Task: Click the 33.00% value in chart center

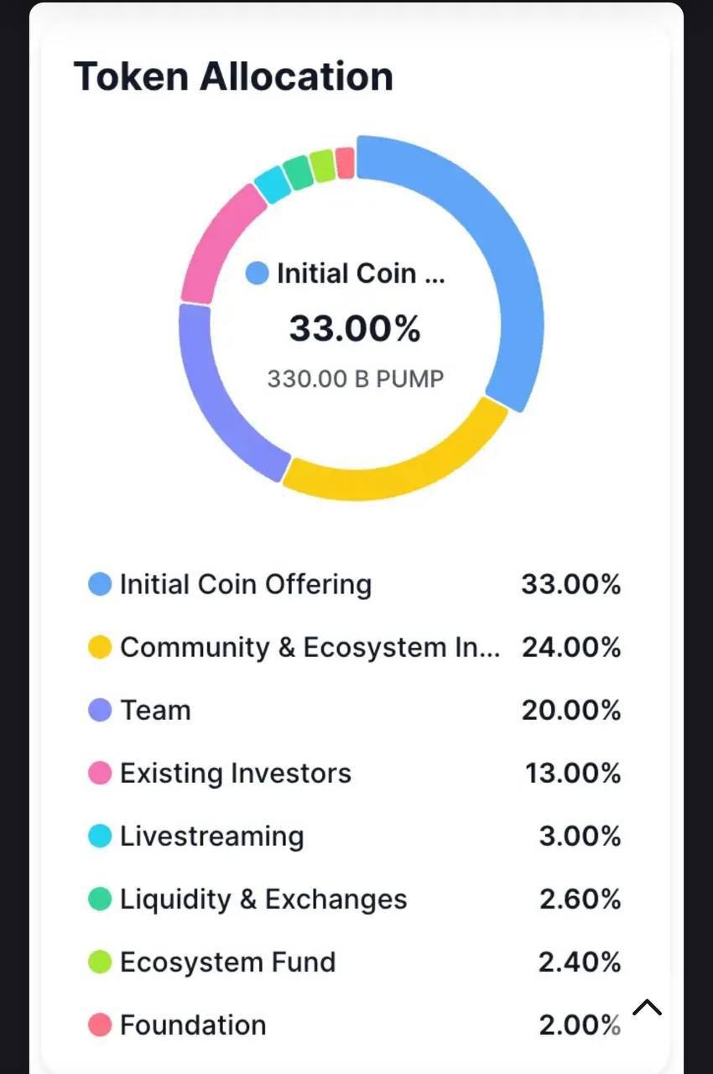Action: [355, 328]
